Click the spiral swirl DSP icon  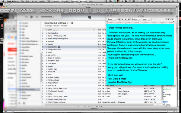pos(143,11)
